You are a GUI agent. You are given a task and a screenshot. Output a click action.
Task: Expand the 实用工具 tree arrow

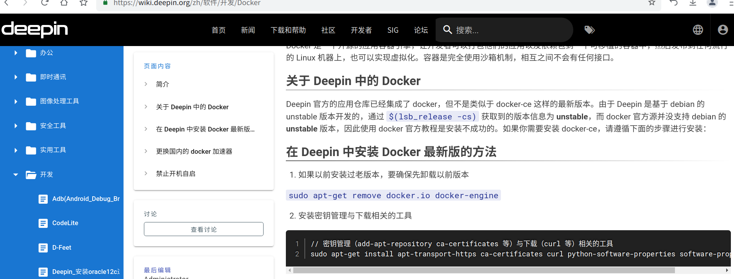coord(16,150)
